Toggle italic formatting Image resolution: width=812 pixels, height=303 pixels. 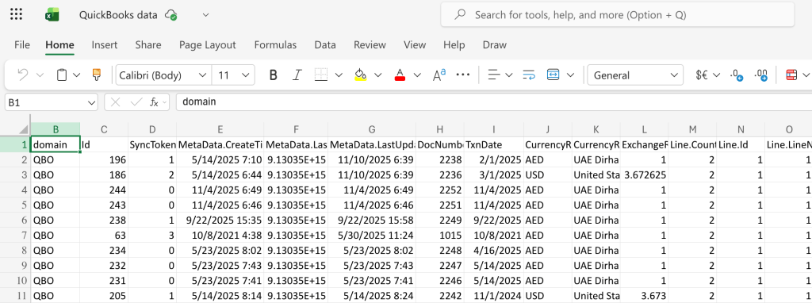click(x=297, y=75)
